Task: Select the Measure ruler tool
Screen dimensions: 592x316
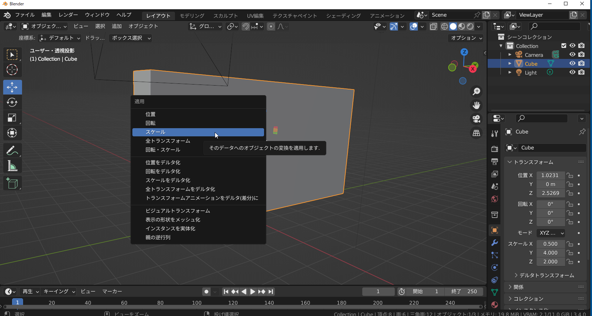Action: pos(12,166)
